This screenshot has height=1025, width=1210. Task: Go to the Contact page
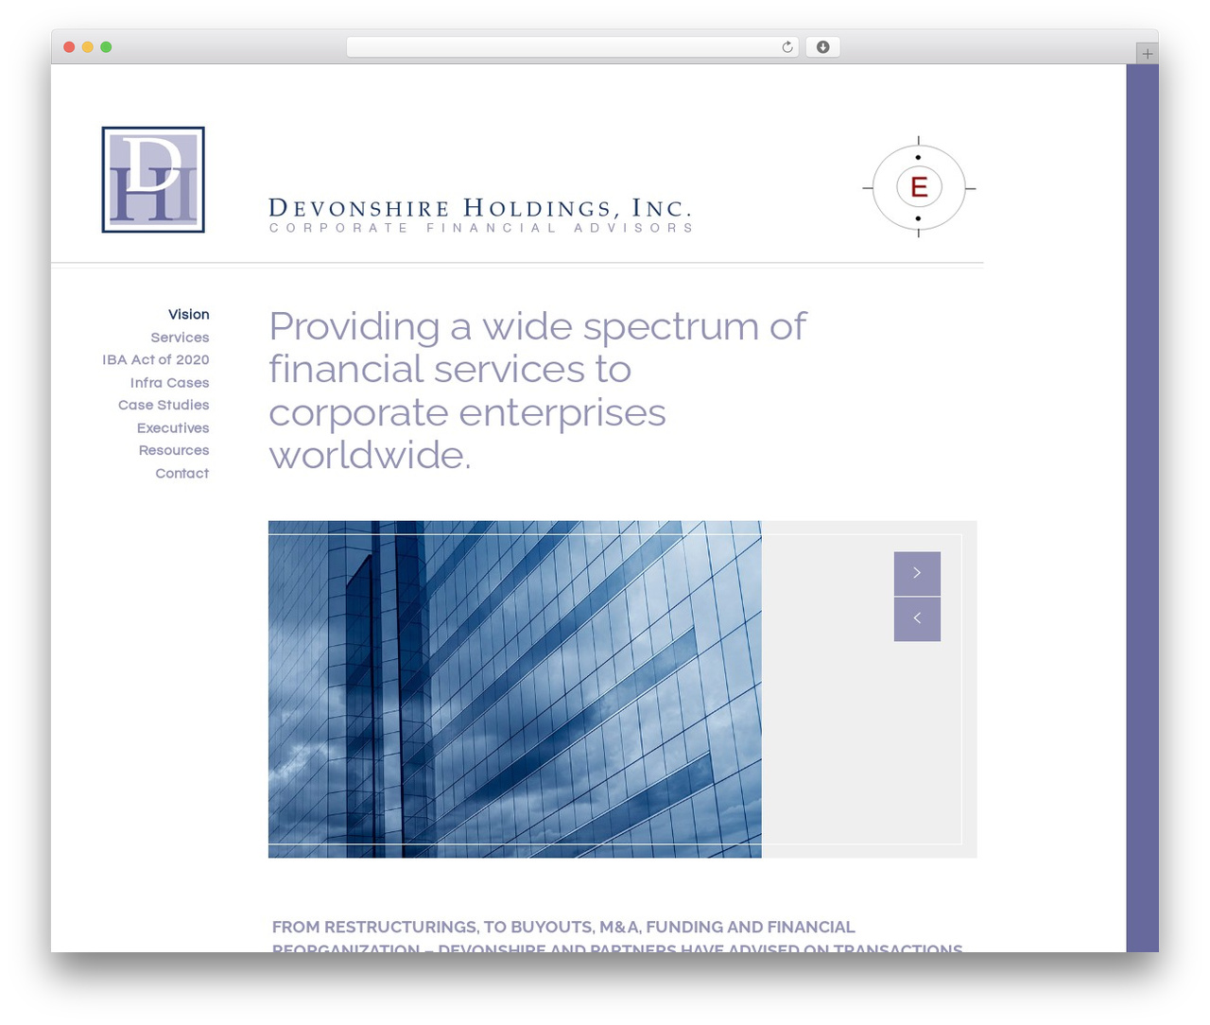182,474
